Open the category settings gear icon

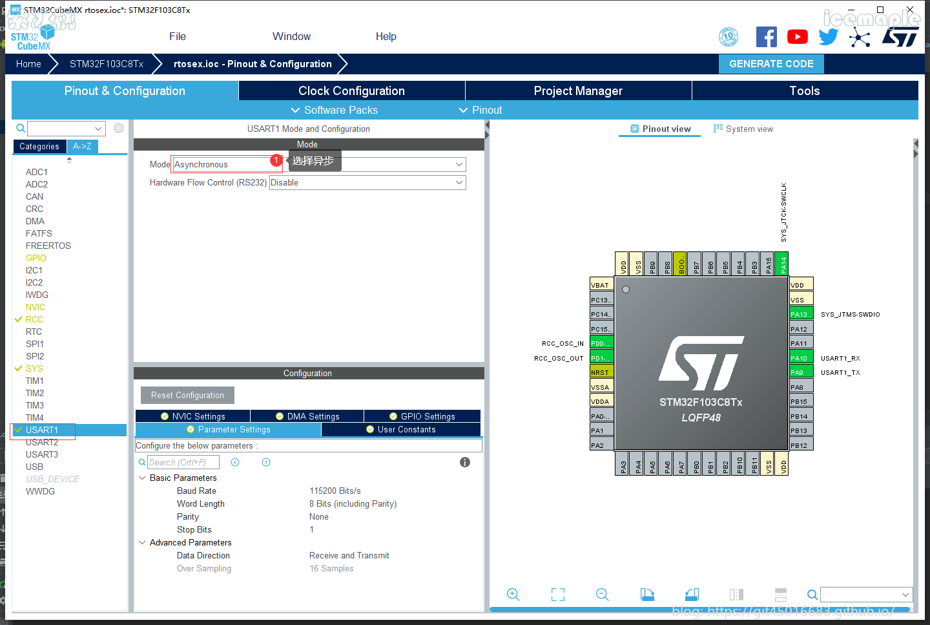(119, 128)
